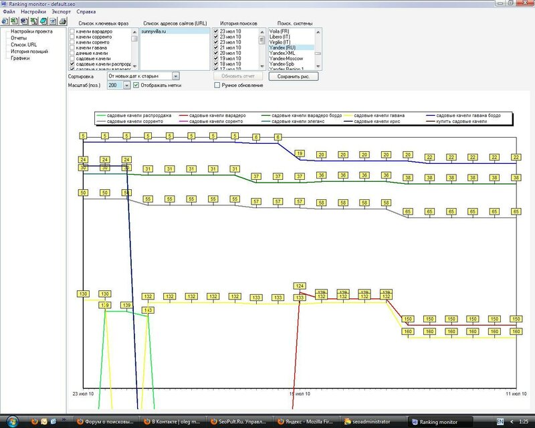Select "Графики" in the left tree
Screen dimensions: 535x428
click(x=19, y=58)
